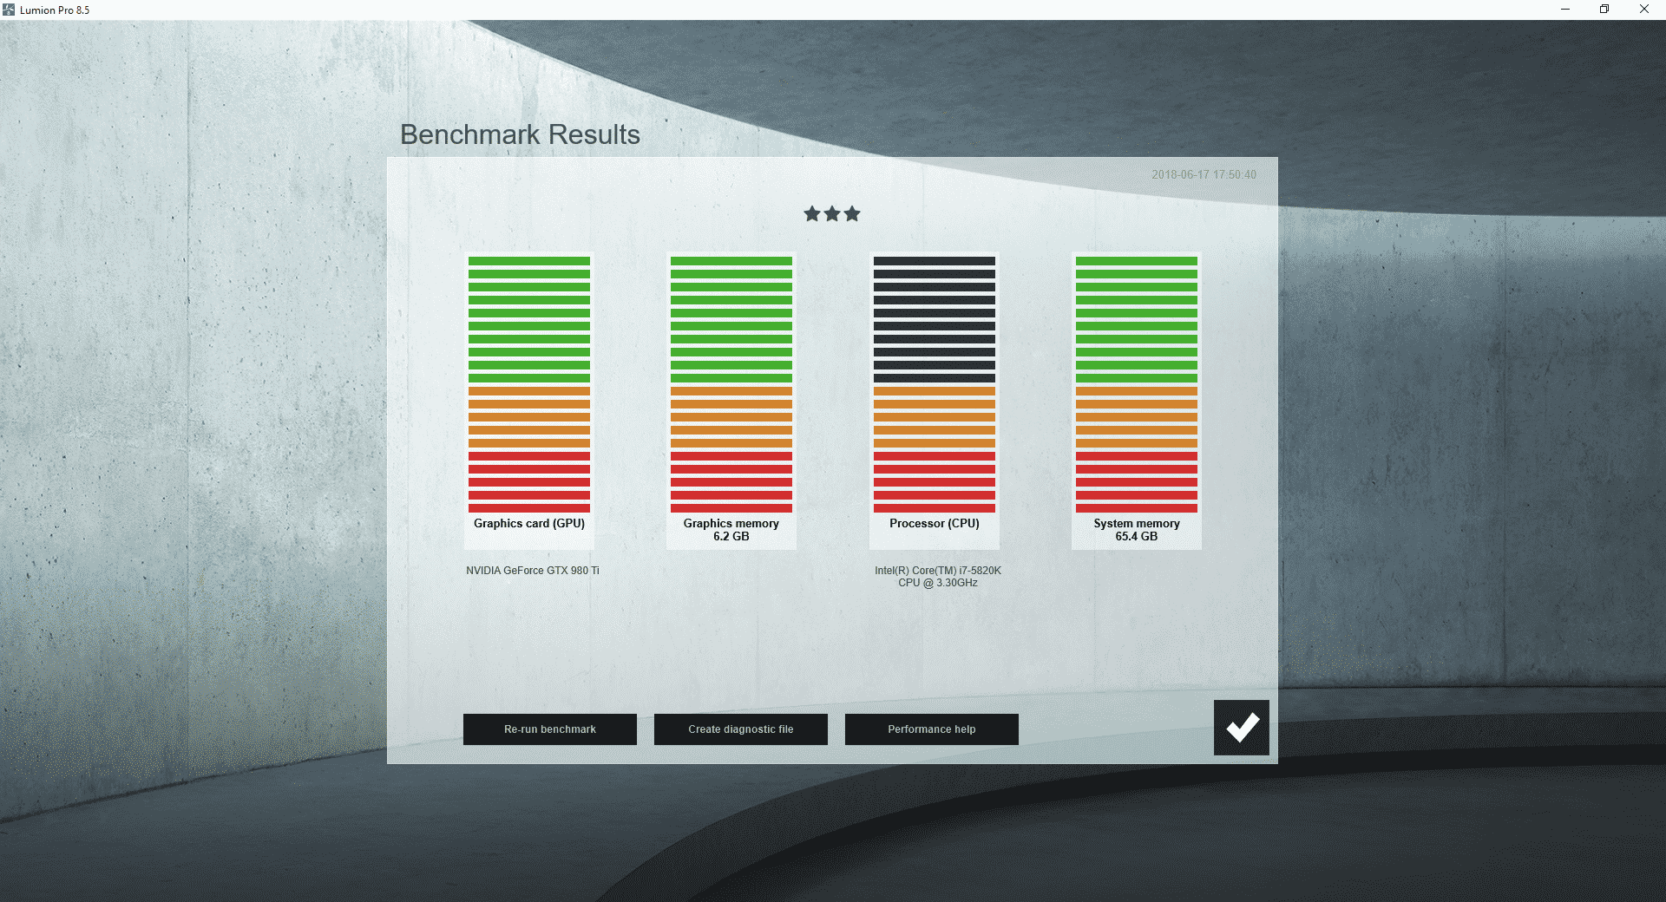Minimize the Lumion window
The width and height of the screenshot is (1666, 902).
tap(1565, 10)
